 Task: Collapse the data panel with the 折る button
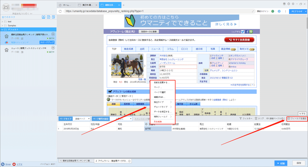pyautogui.click(x=302, y=114)
